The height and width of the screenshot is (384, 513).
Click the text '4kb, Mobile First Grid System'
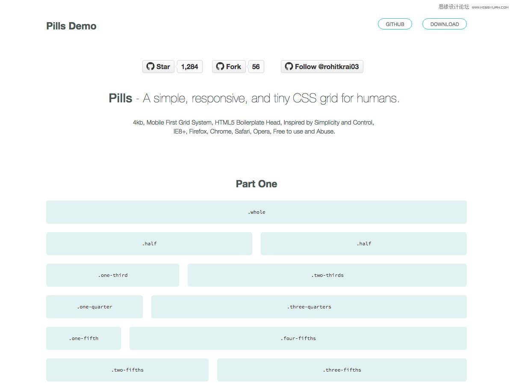click(x=172, y=122)
